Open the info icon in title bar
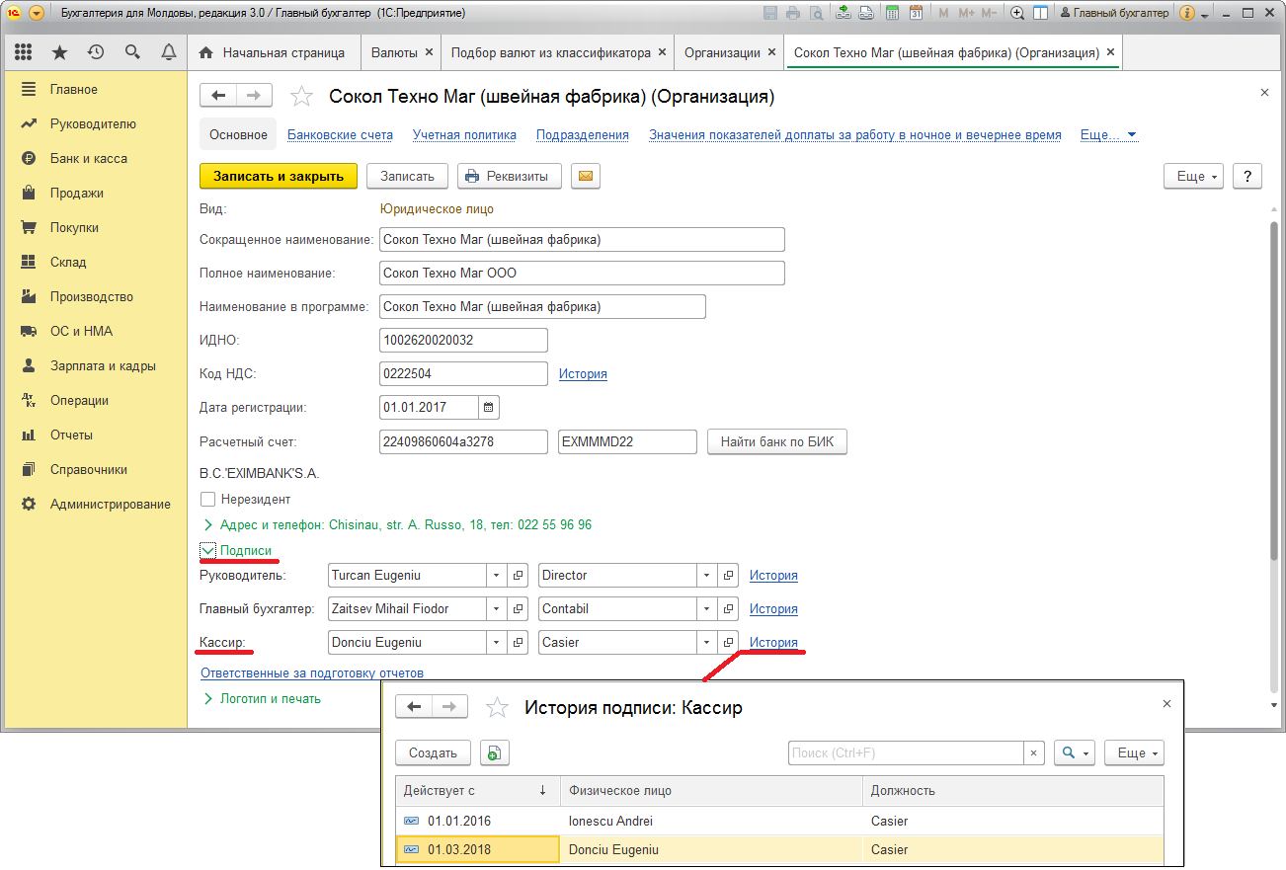 (1186, 13)
